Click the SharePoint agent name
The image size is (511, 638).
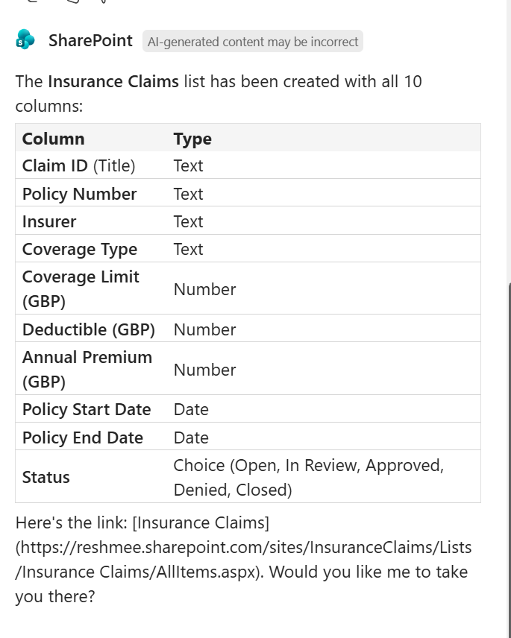90,41
